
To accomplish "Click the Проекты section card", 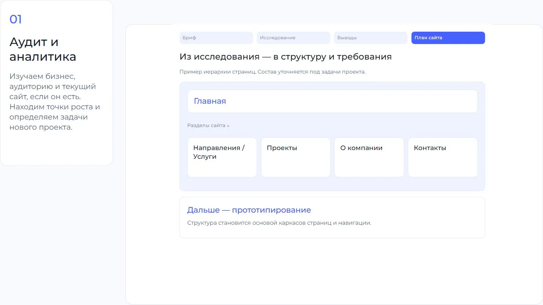I will coord(296,157).
